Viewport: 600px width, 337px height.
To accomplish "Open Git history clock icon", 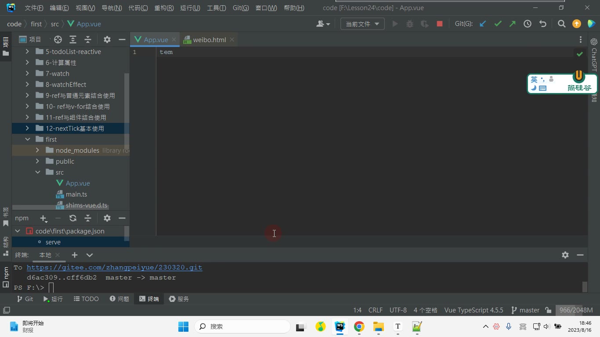I will click(x=528, y=24).
